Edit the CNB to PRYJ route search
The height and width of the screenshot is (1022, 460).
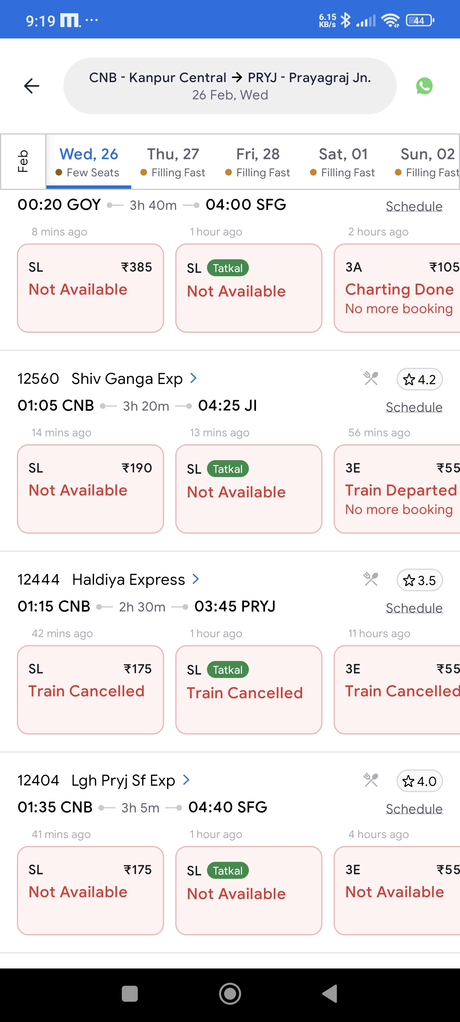[x=230, y=86]
